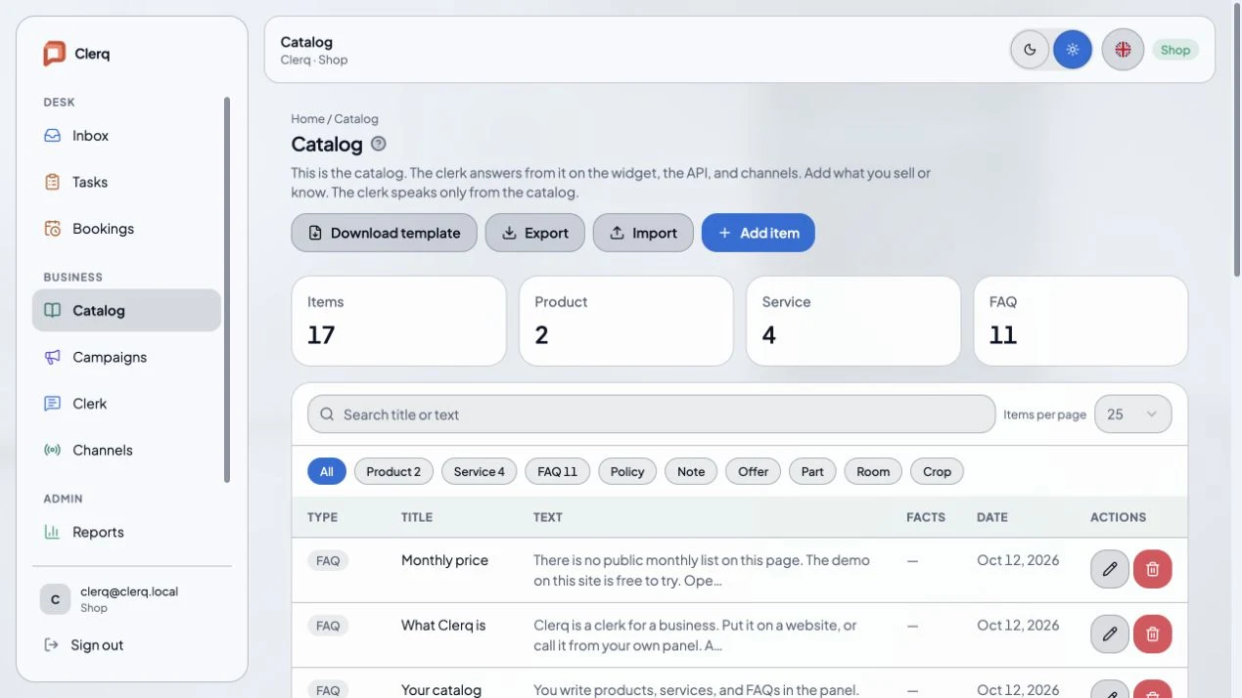
Task: Delete the Monthly price item
Action: (x=1153, y=569)
